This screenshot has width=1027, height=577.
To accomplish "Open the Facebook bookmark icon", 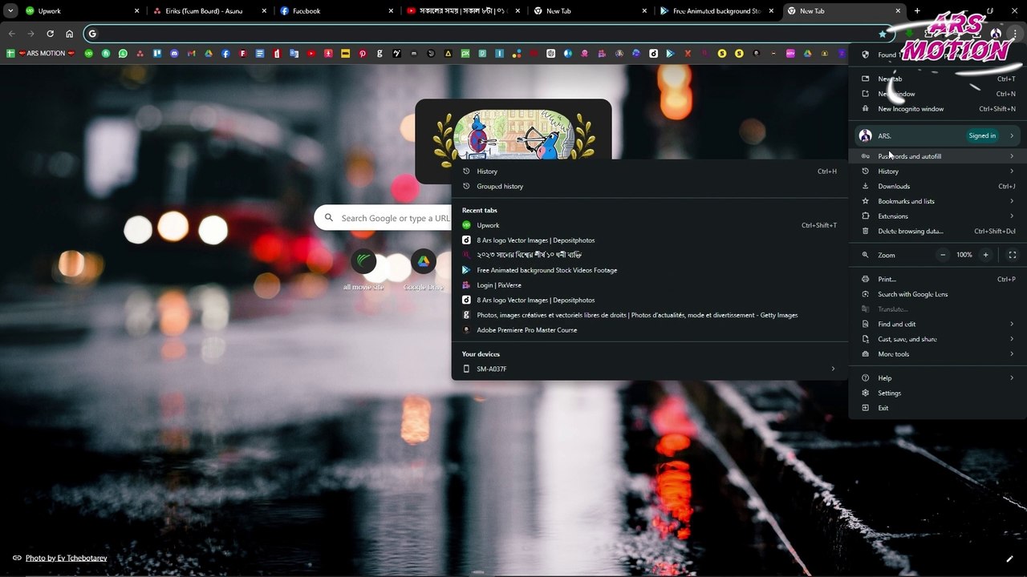I will click(225, 54).
